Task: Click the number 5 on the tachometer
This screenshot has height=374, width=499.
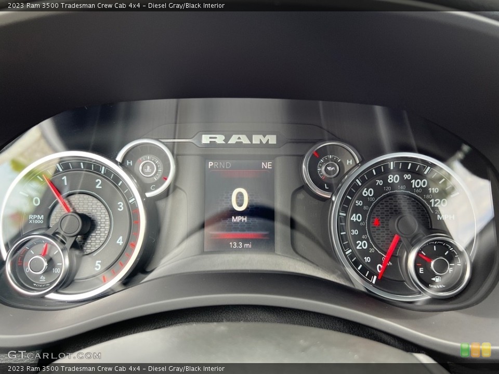Action: 98,265
